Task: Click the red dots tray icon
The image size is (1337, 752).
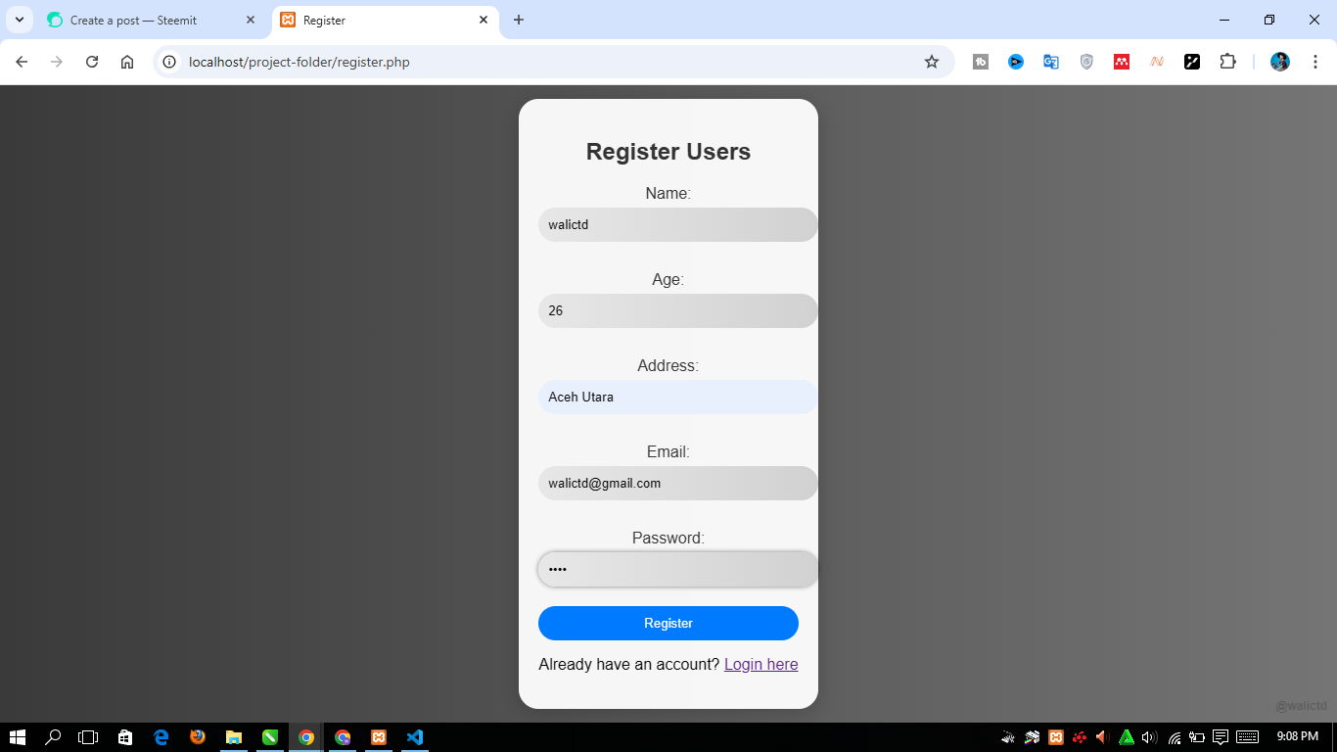Action: (1080, 737)
